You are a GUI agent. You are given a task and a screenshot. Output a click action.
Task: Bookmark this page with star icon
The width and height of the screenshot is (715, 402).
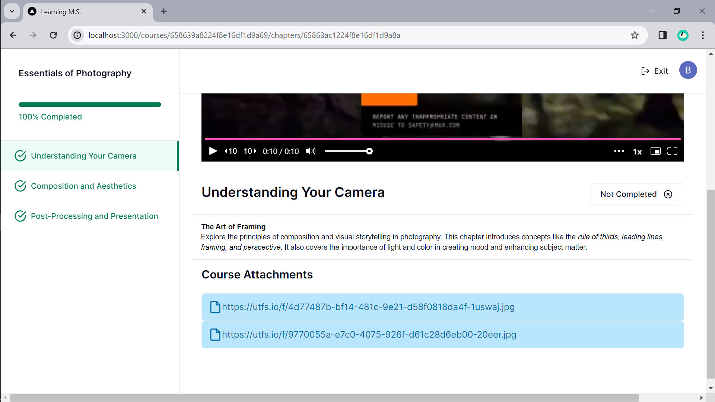(635, 35)
